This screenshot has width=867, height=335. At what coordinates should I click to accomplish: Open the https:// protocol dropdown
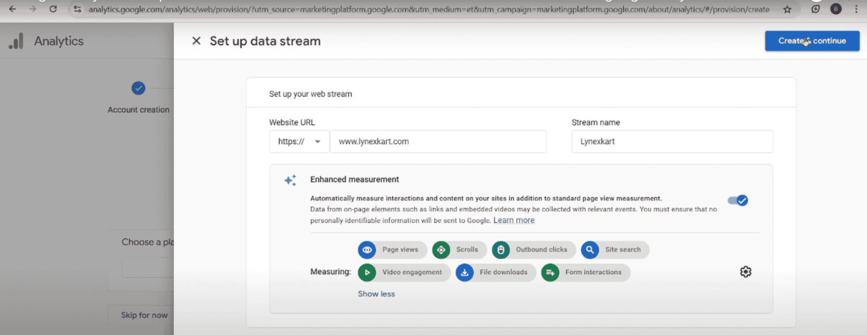pyautogui.click(x=299, y=141)
